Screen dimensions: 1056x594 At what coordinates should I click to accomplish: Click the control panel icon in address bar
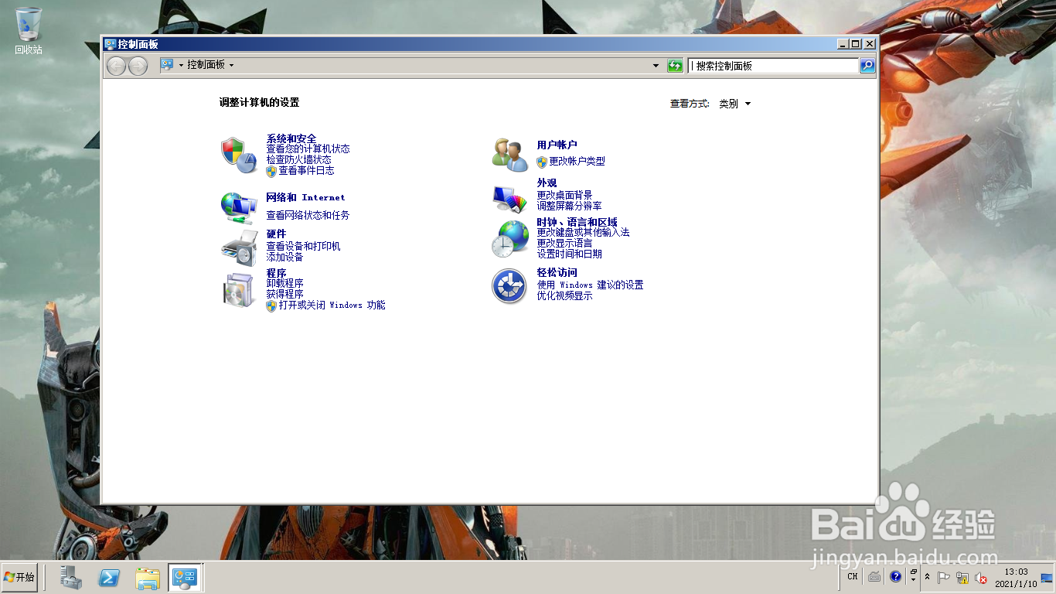(x=167, y=65)
